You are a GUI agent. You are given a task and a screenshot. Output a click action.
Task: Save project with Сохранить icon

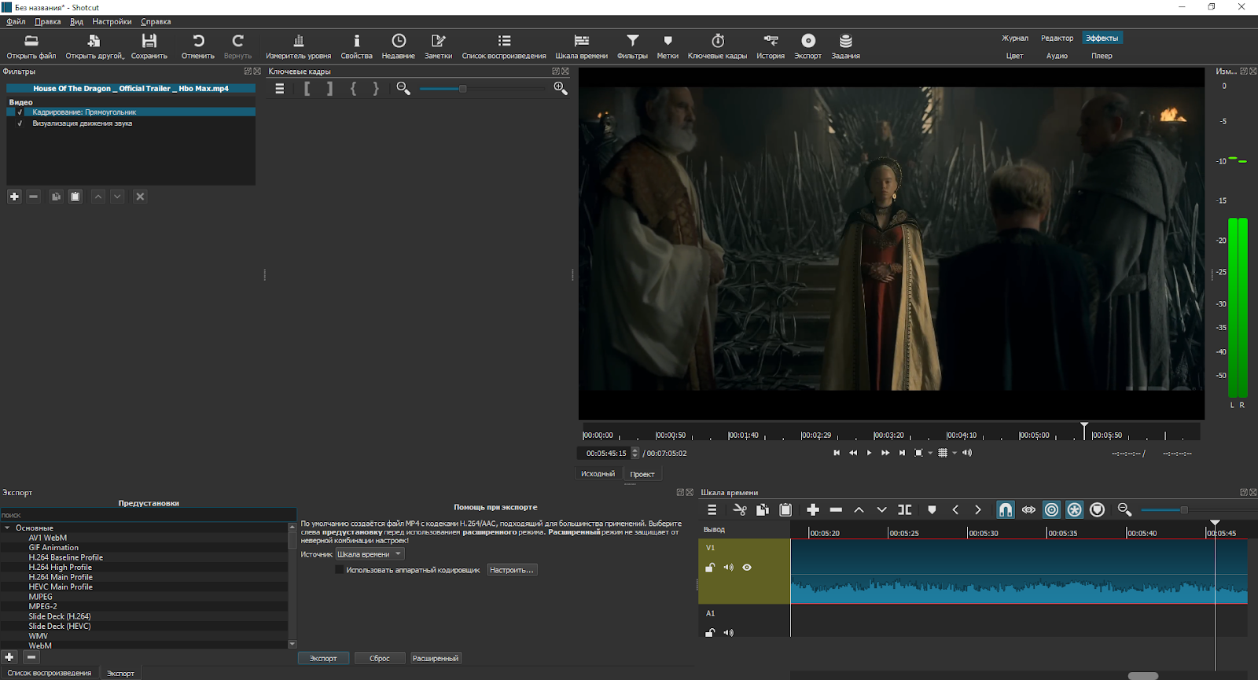point(149,46)
